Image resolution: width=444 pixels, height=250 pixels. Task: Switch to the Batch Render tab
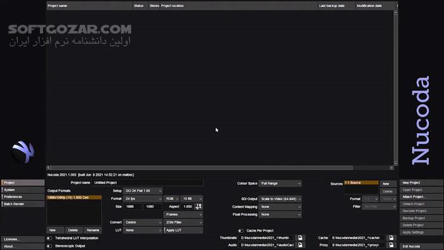(x=23, y=204)
